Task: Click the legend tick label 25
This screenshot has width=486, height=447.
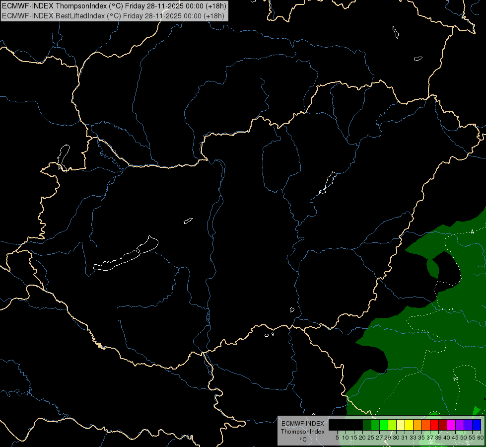Action: coord(371,438)
